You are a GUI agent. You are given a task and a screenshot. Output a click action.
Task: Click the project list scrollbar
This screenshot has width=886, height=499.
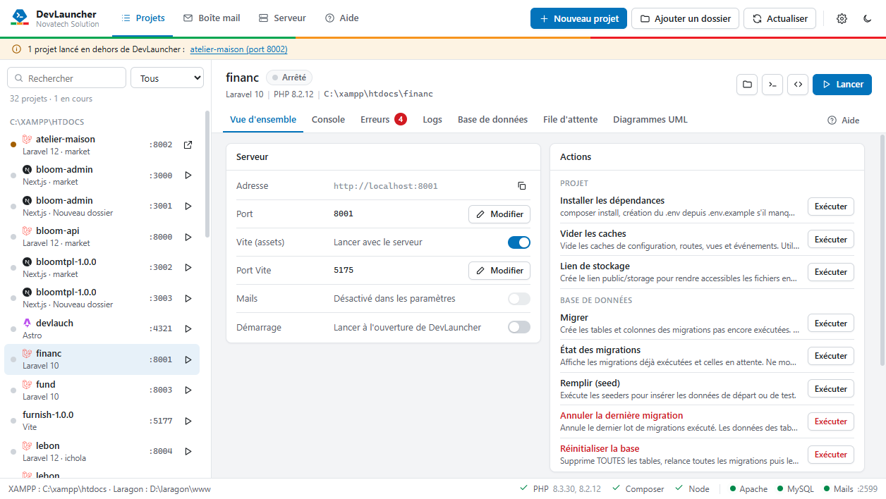click(x=207, y=173)
